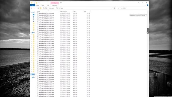Image resolution: width=172 pixels, height=97 pixels.
Task: Expand the This PC tree node
Action: pos(31,74)
